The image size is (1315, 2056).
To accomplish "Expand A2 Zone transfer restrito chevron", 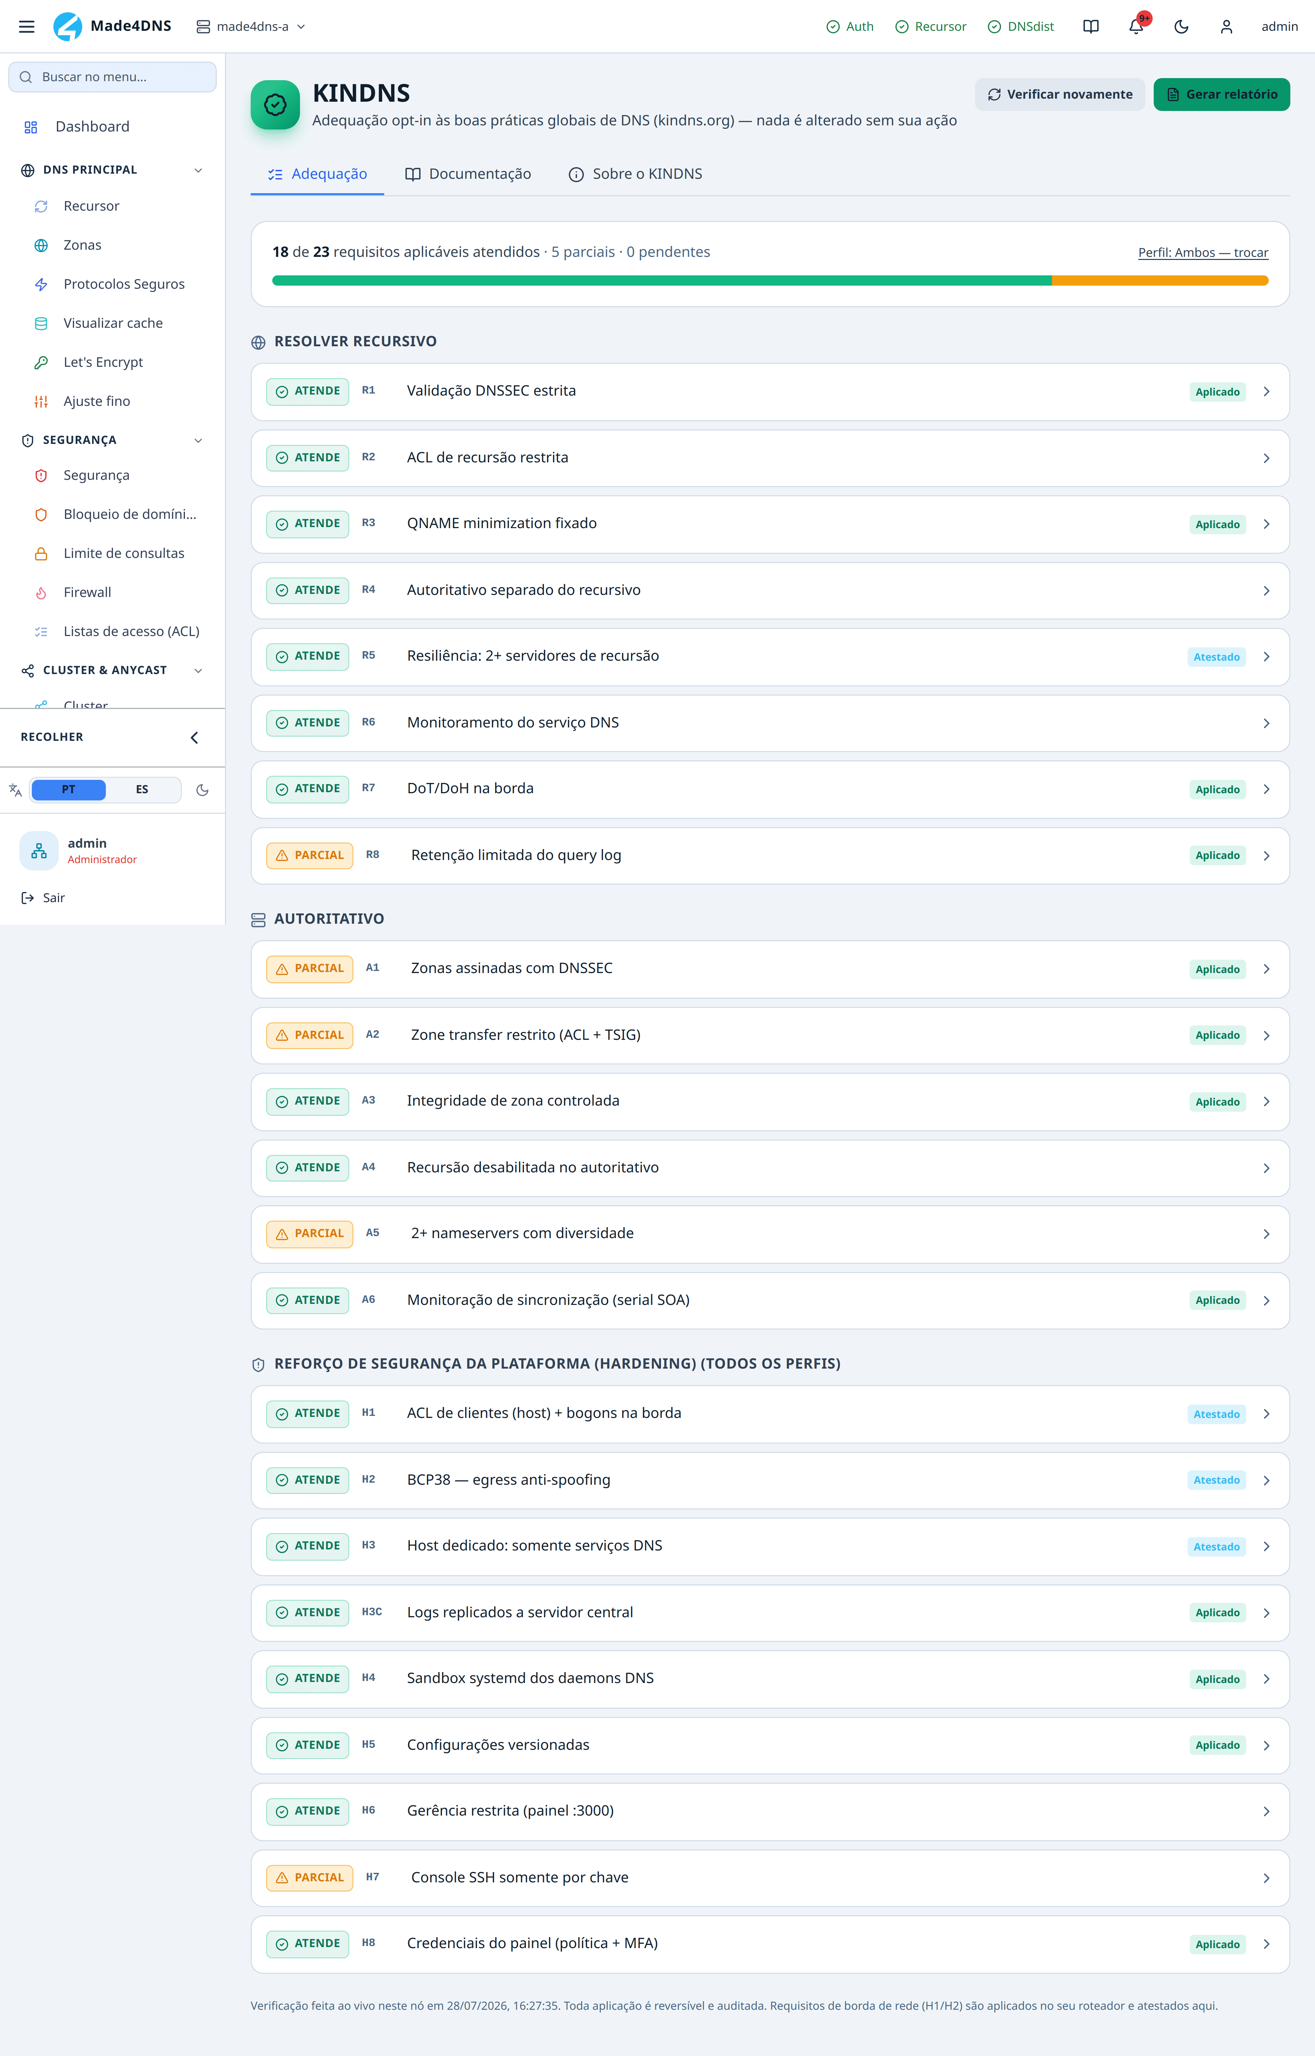I will coord(1266,1036).
